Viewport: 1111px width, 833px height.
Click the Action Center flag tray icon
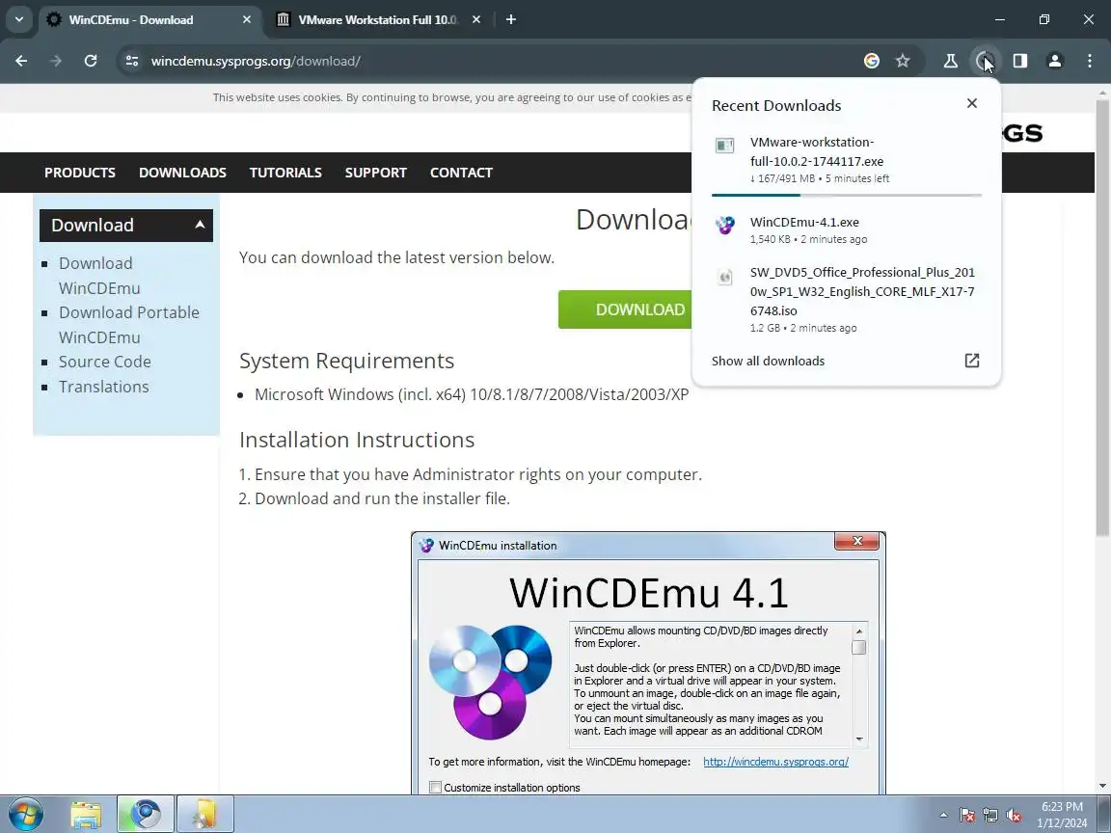pyautogui.click(x=967, y=816)
